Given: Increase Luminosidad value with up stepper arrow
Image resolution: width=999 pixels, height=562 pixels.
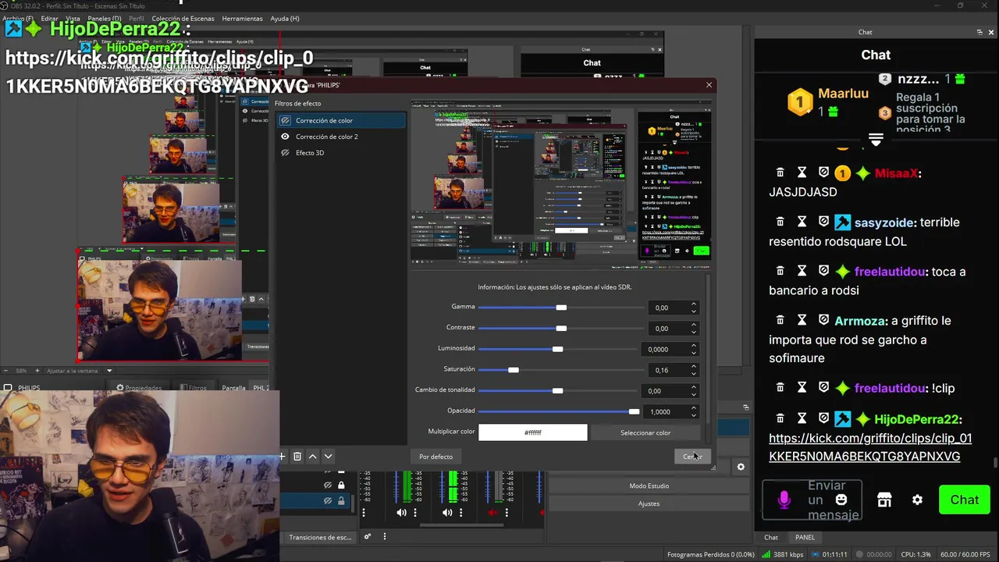Looking at the screenshot, I should [694, 346].
